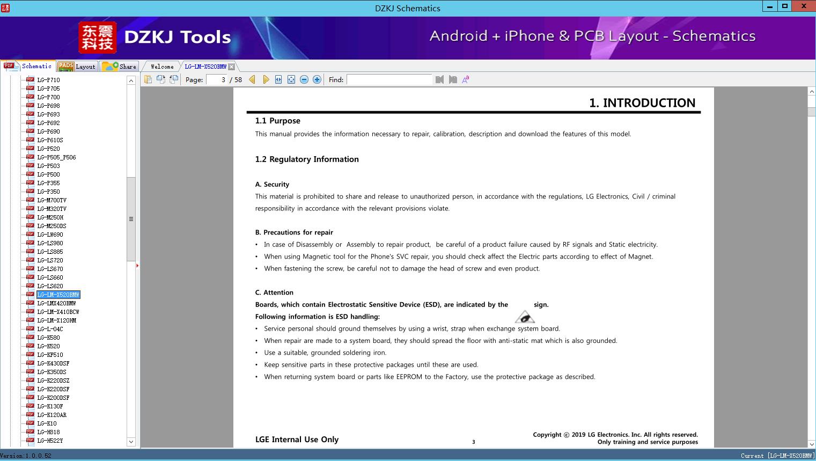
Task: Select the LG-LM-X520BMW document tab
Action: (x=205, y=67)
